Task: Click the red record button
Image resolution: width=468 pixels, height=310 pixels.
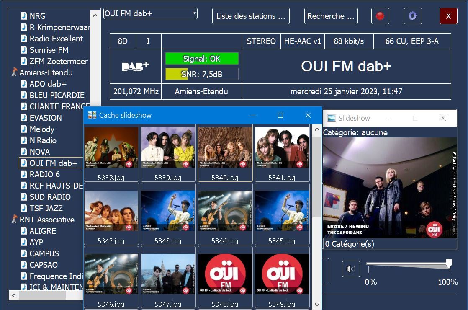Action: (x=380, y=16)
